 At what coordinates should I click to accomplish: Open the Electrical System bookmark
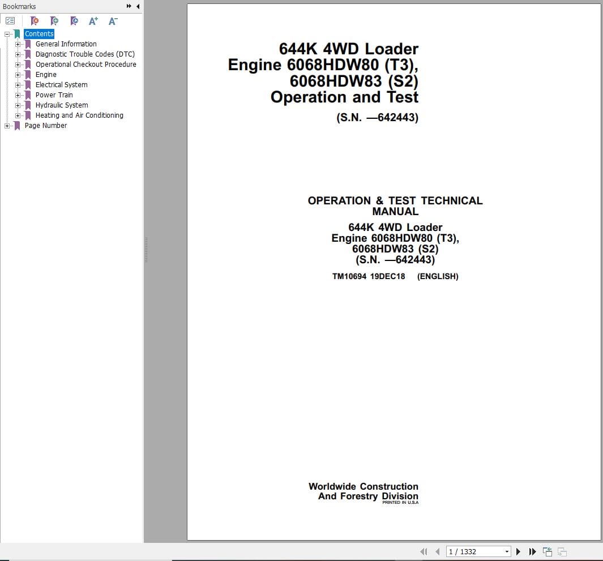[x=62, y=84]
